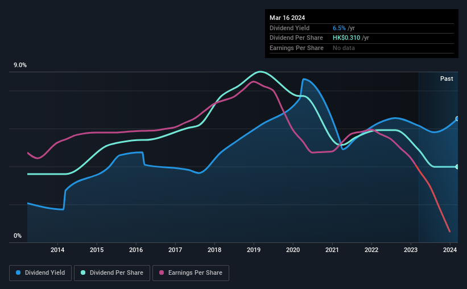Viewport: 467px width, 289px height.
Task: Select the 2018 x-axis label
Action: [214, 250]
